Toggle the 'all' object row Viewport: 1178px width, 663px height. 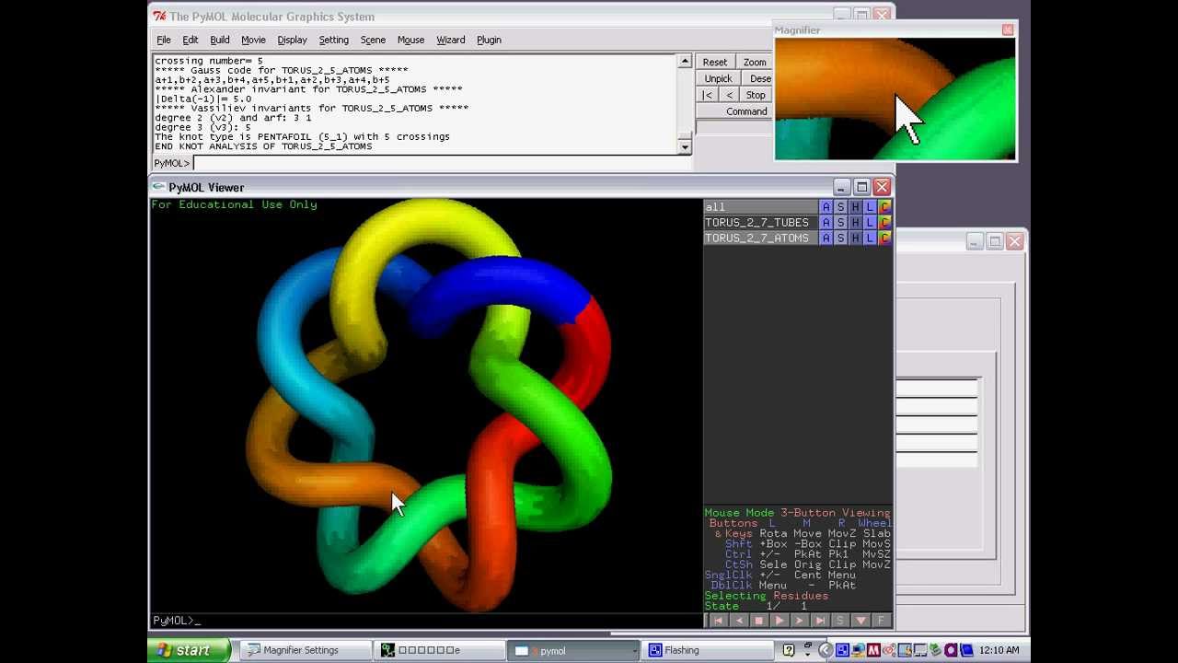pos(760,207)
